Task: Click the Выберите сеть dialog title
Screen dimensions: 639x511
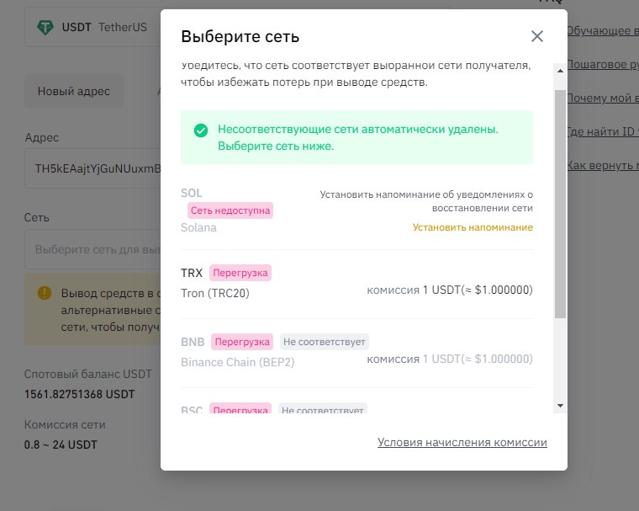Action: pos(240,36)
